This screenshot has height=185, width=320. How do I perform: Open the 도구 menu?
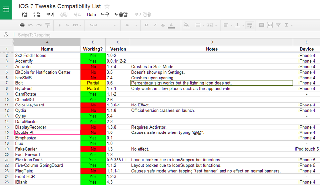pos(105,15)
